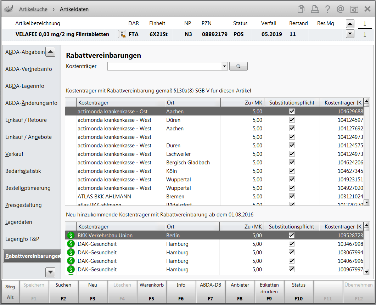Click the § icon for DAK-Gesundheit 104067996
The width and height of the screenshot is (376, 305).
click(x=71, y=261)
